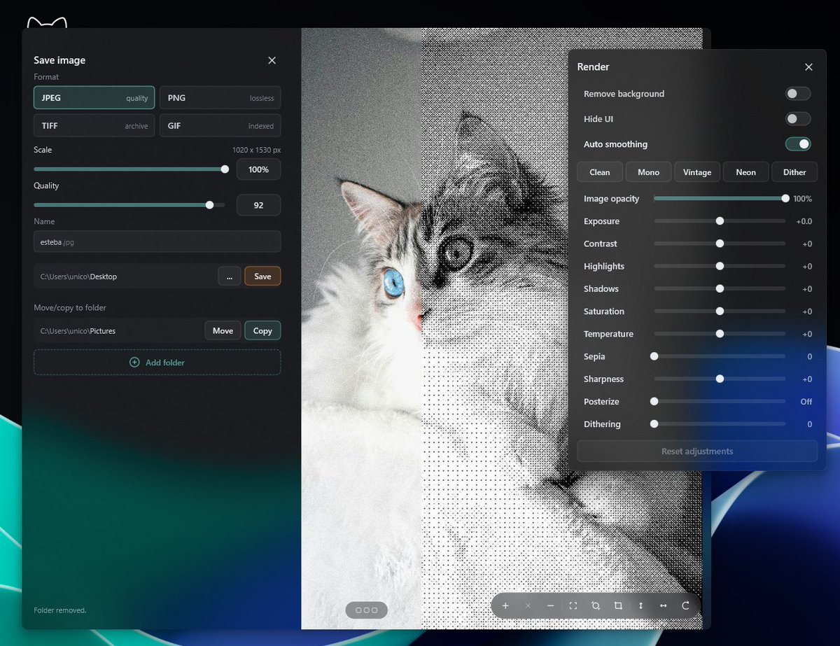The image size is (840, 646).
Task: Click the Shadows slider handle
Action: pos(720,288)
